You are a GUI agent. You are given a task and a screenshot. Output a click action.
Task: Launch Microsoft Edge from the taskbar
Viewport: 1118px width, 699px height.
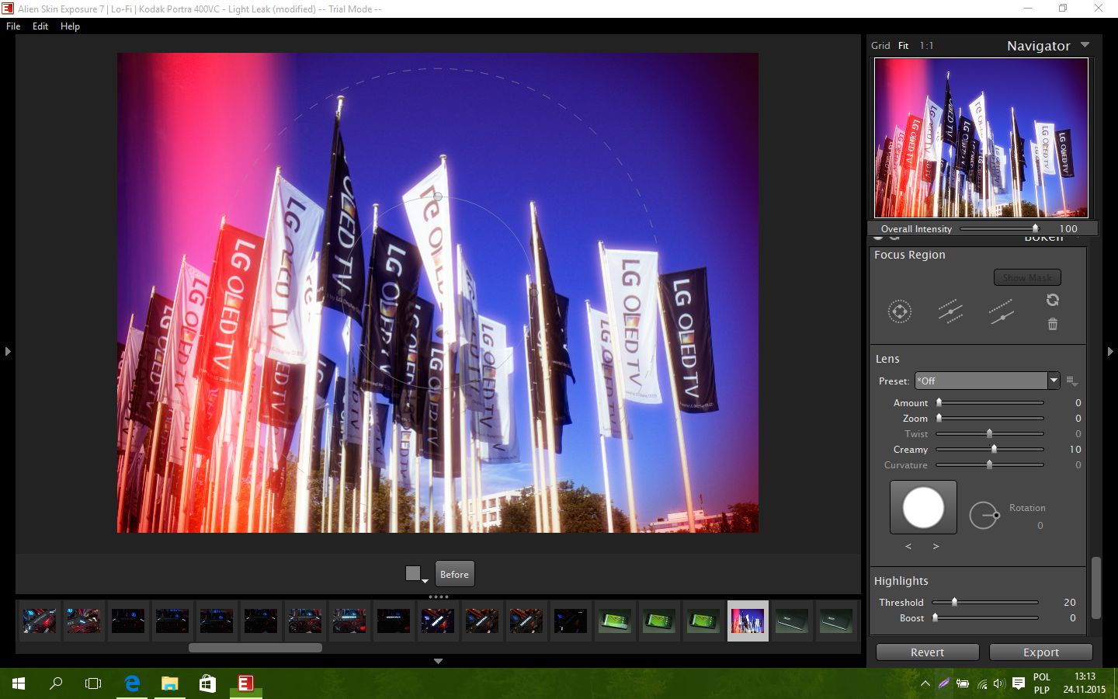pos(132,683)
